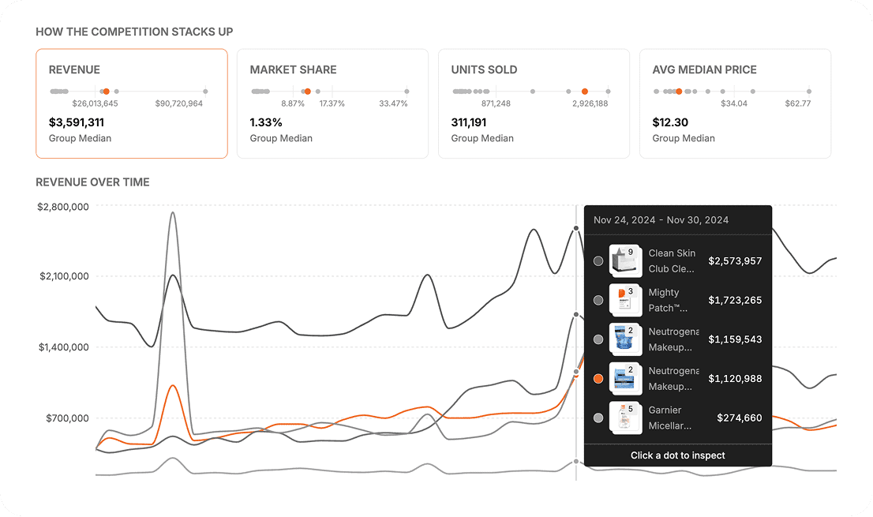Click the $700,000 y-axis label

(67, 418)
